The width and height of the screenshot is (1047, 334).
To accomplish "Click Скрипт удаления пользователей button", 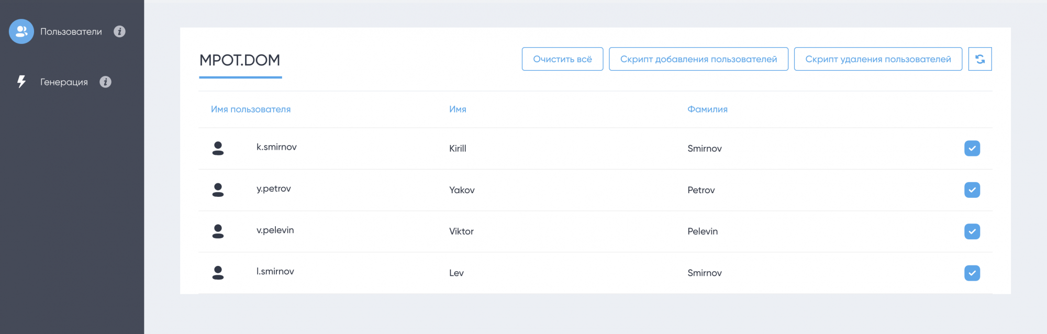I will (x=878, y=59).
